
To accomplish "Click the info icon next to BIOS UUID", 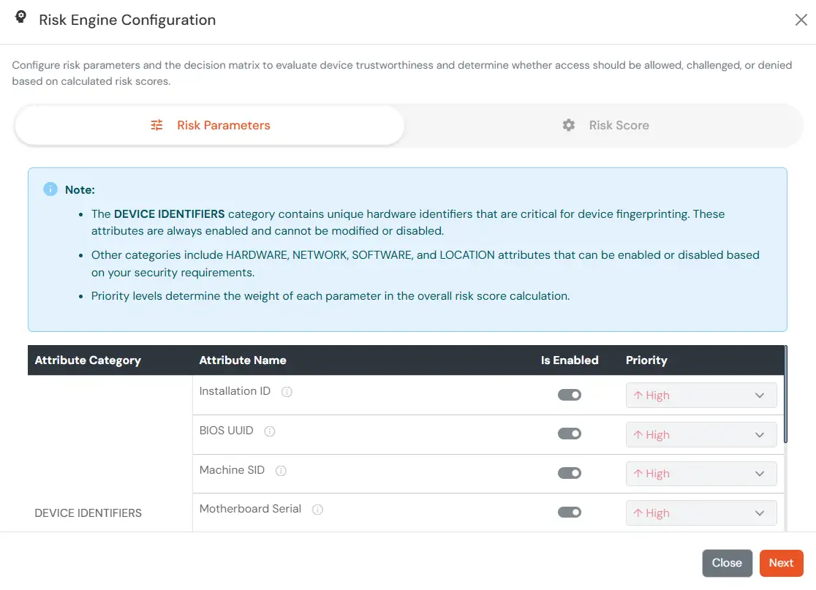I will 269,431.
